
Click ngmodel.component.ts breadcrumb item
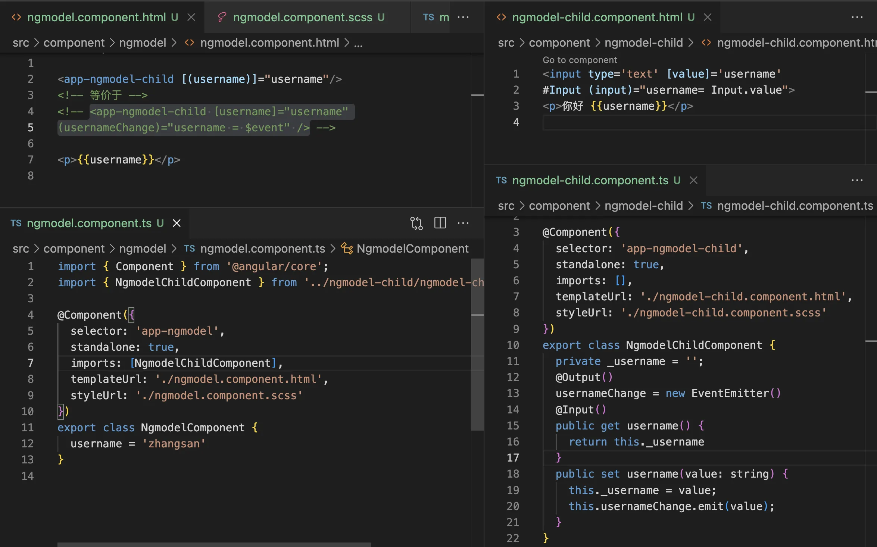point(263,249)
